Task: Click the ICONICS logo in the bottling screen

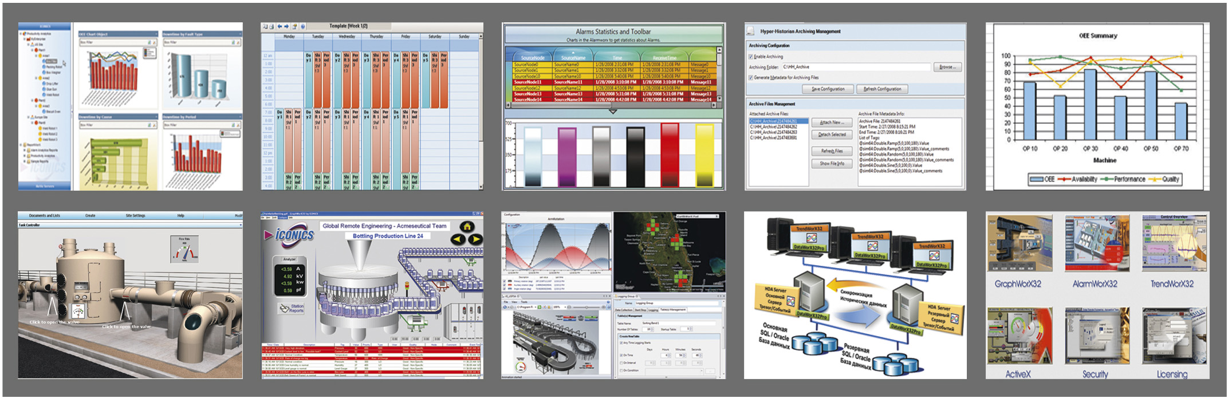Action: [x=289, y=235]
